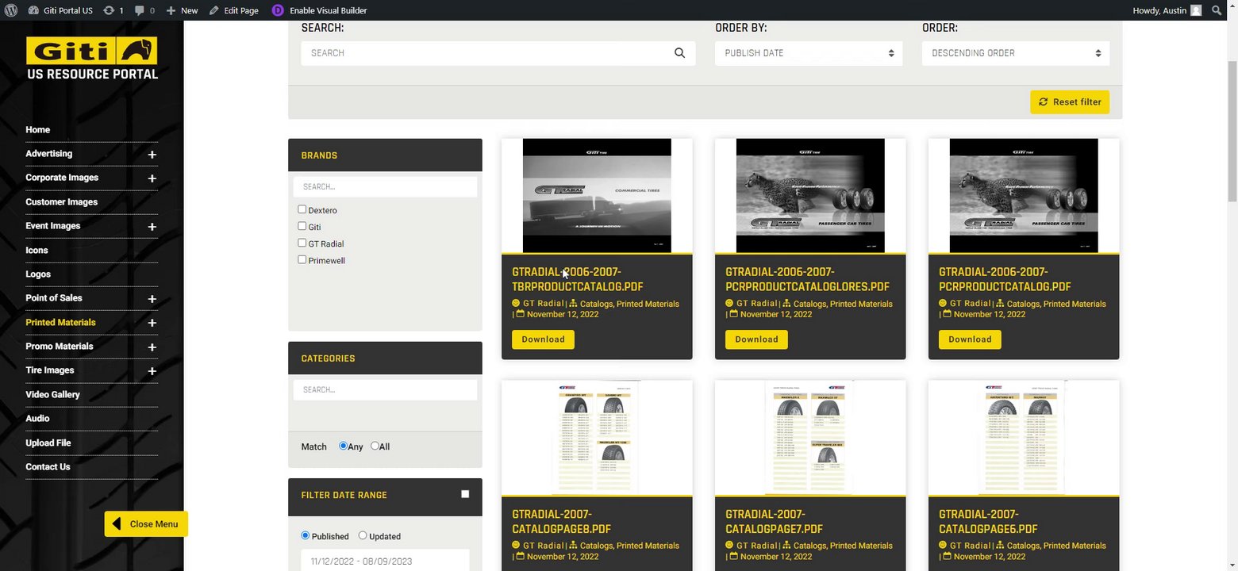Open the GTRADIAL-2006-2007-PCRPRODUCTCATALOG.PDF thumbnail

coord(1024,196)
